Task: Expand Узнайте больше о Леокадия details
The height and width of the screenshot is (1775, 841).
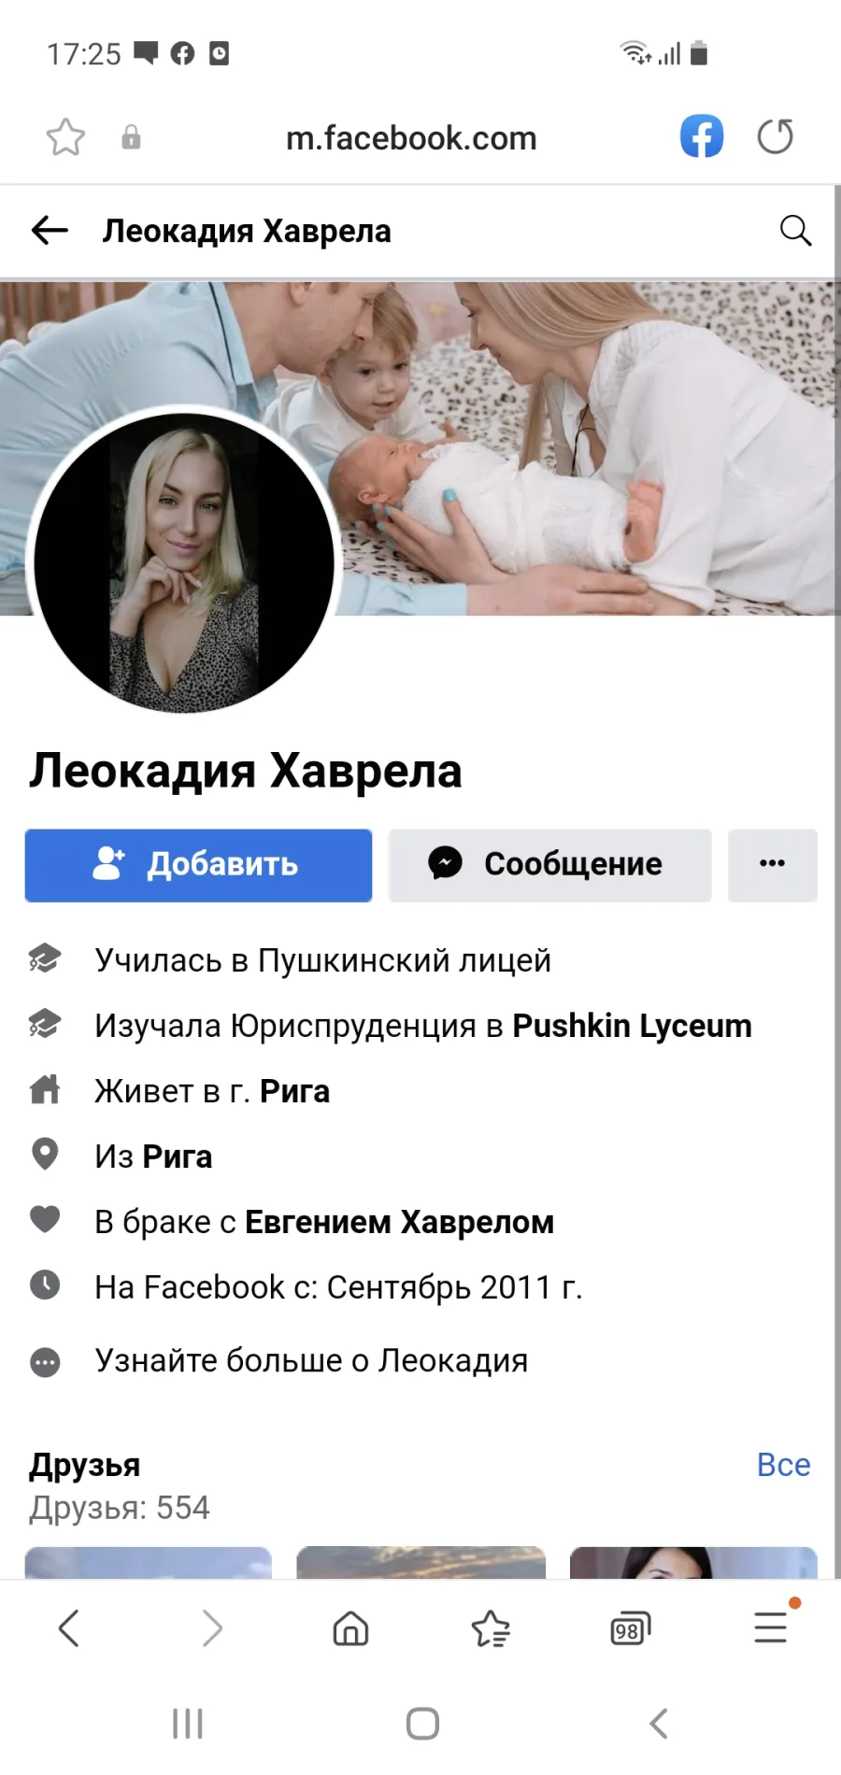Action: click(x=311, y=1361)
